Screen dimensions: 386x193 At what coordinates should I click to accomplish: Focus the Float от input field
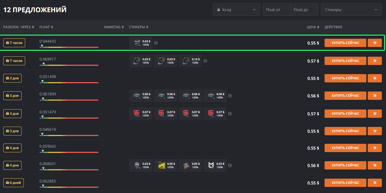(276, 10)
